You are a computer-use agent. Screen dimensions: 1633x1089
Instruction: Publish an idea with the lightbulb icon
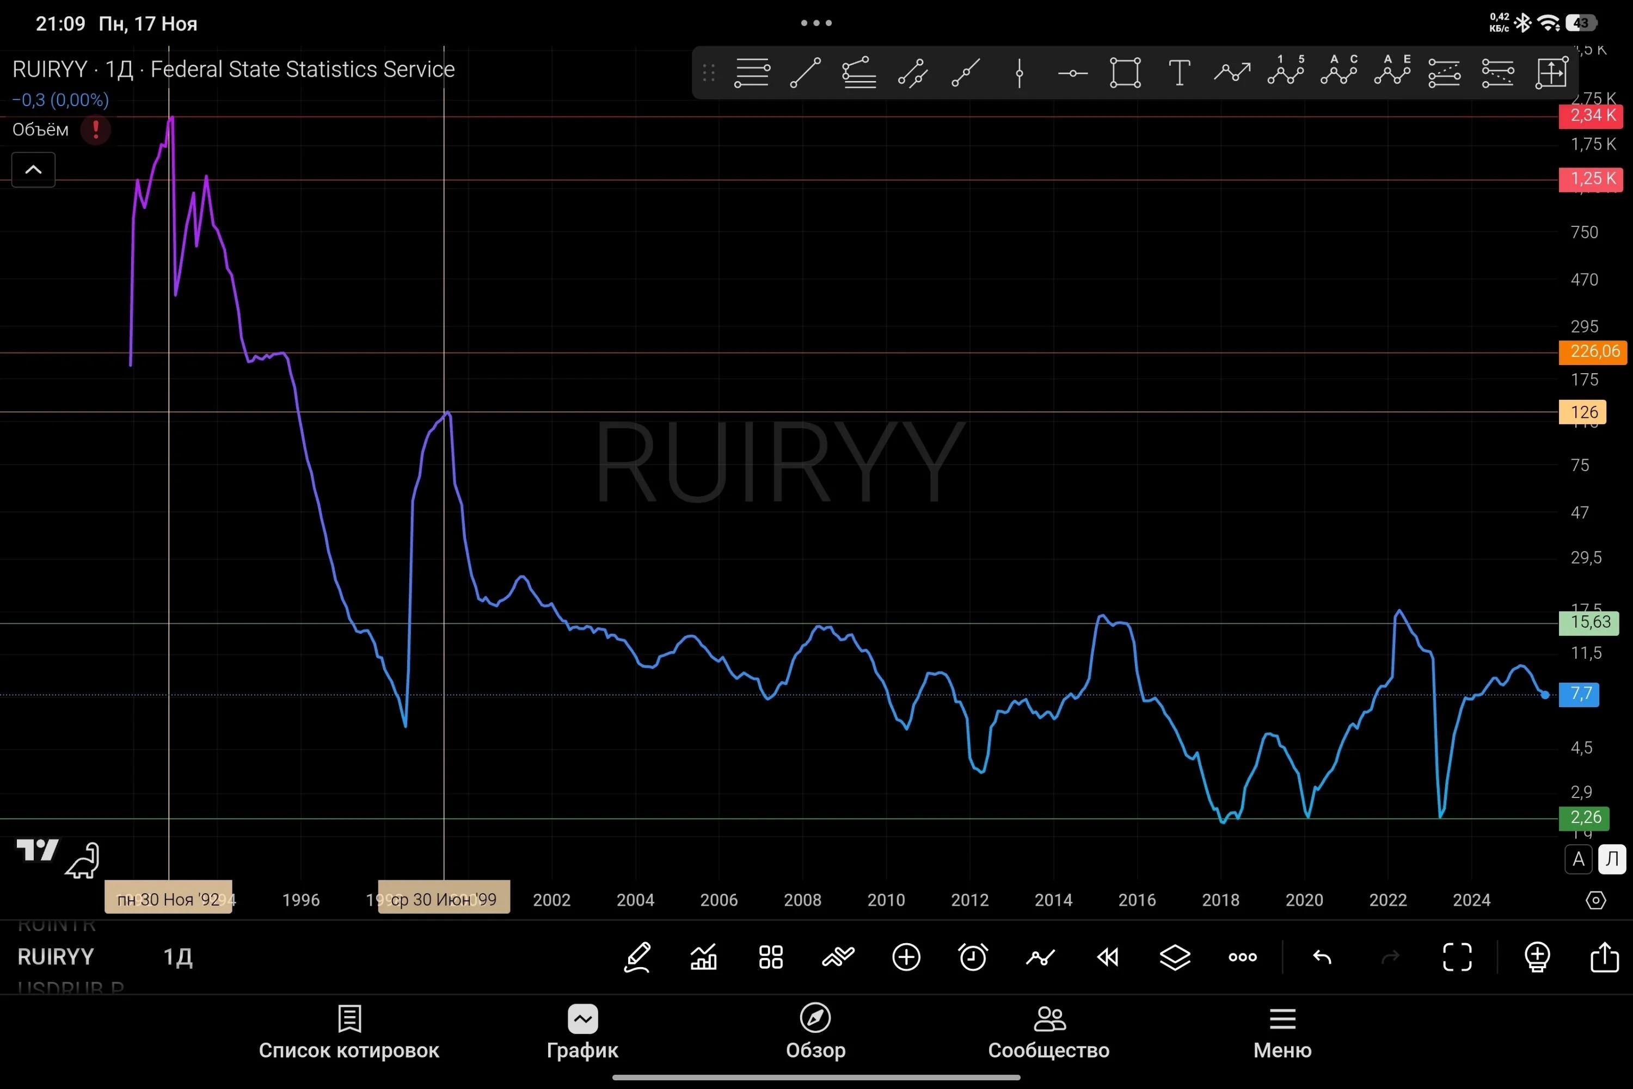(x=1537, y=957)
